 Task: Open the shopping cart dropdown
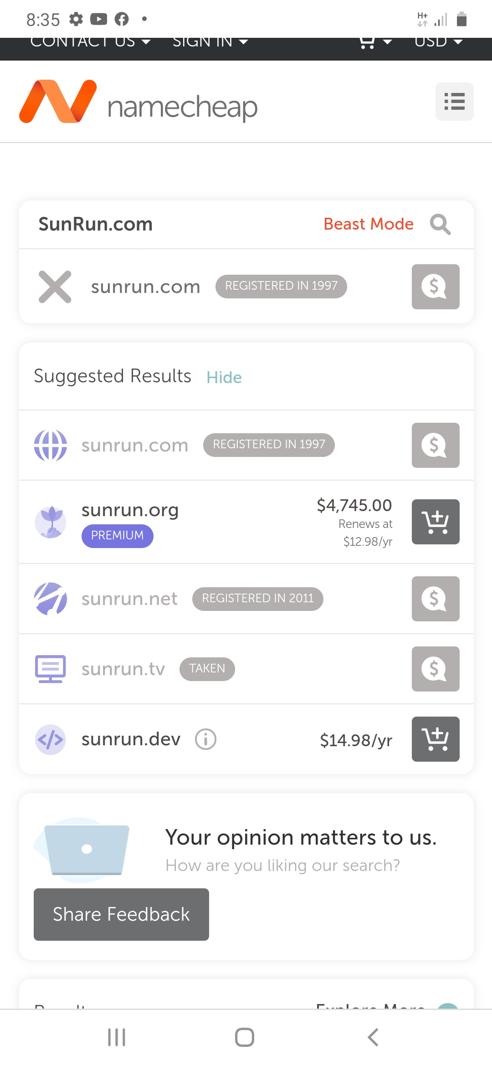click(x=375, y=42)
